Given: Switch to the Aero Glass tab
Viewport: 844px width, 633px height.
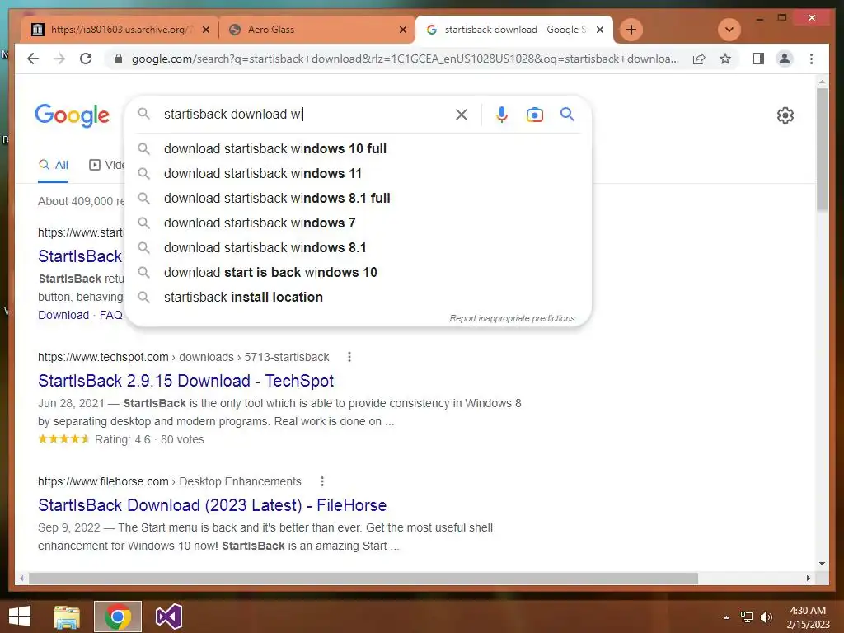Looking at the screenshot, I should point(317,30).
